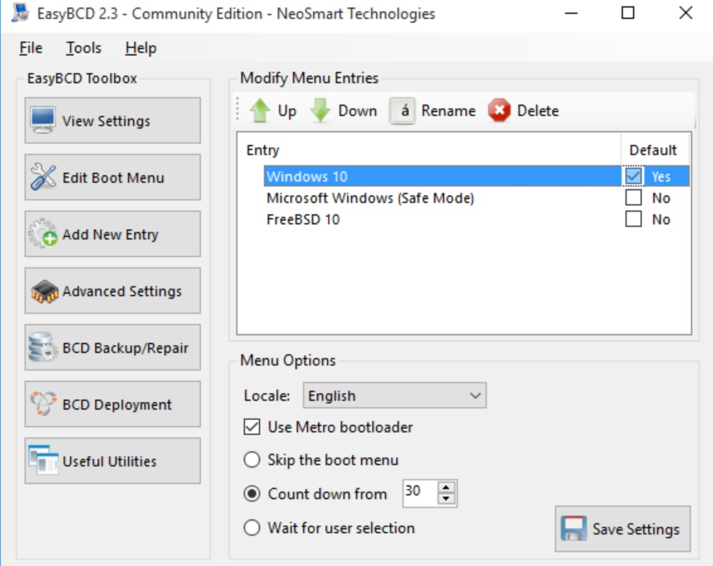The height and width of the screenshot is (566, 713).
Task: Select Count down from radio button
Action: (252, 494)
